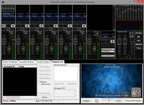Screen dimensions: 144x105
Task: Click the Recent Searches list box
Action: pyautogui.click(x=66, y=74)
